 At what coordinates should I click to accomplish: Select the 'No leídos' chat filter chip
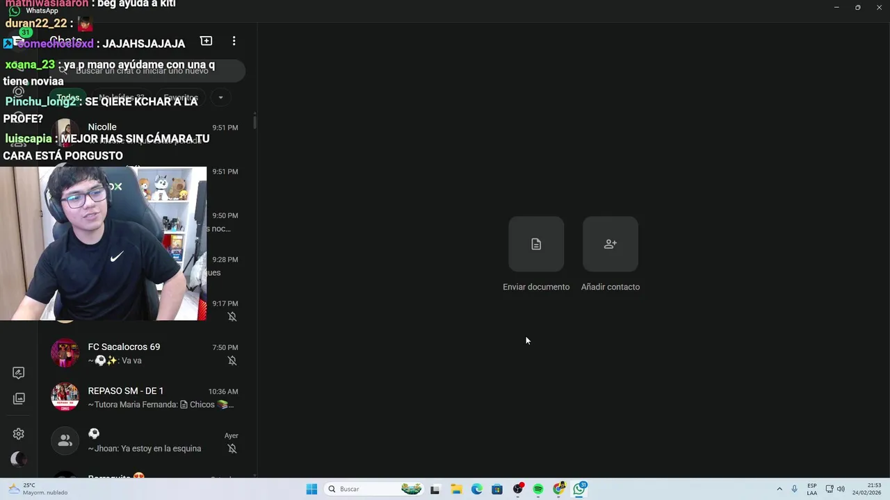pyautogui.click(x=122, y=98)
